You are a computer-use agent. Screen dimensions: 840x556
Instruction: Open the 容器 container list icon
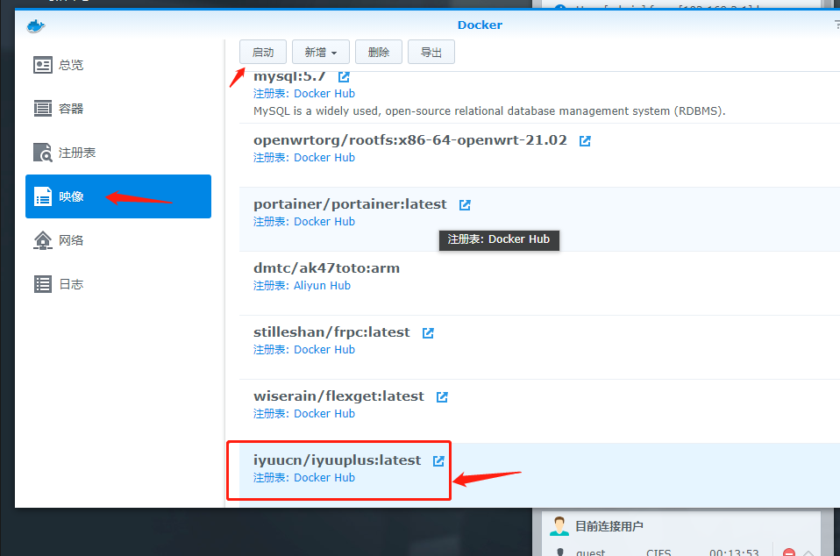point(43,109)
